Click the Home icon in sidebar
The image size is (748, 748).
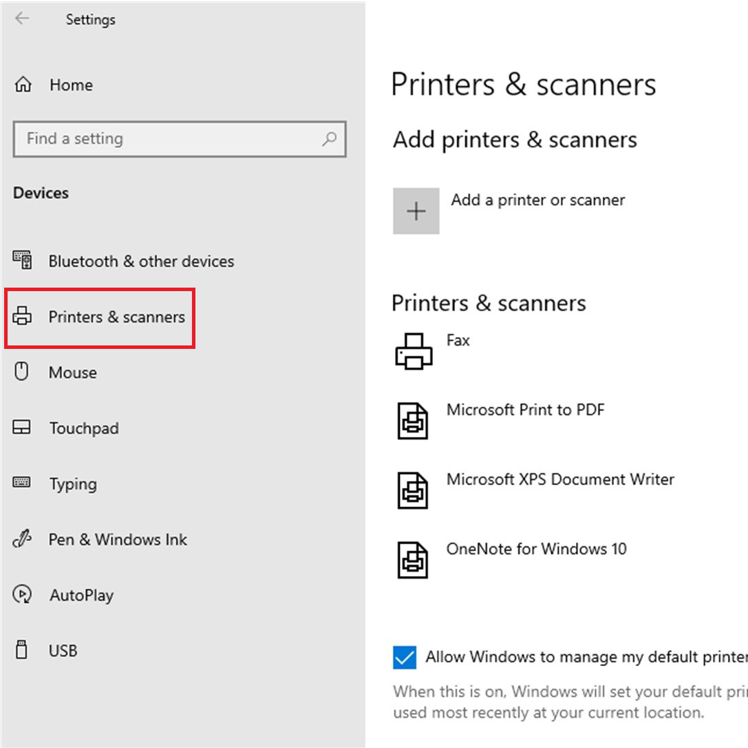[23, 85]
